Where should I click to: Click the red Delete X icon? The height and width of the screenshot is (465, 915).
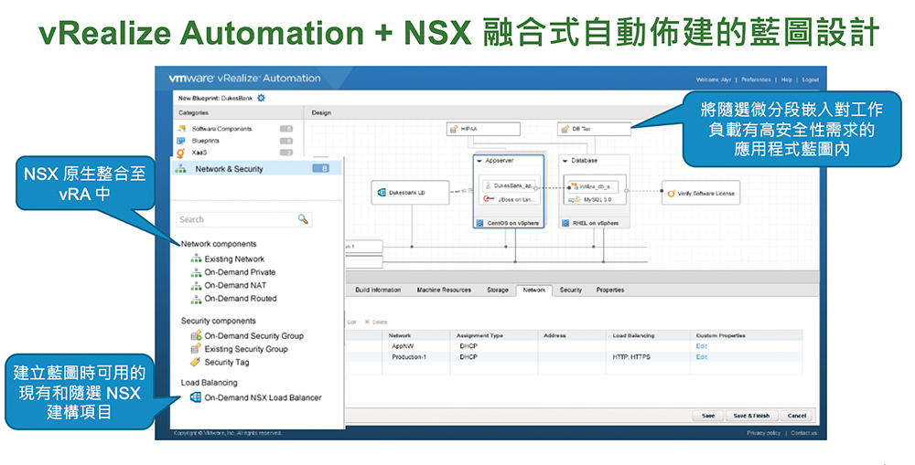coord(367,322)
